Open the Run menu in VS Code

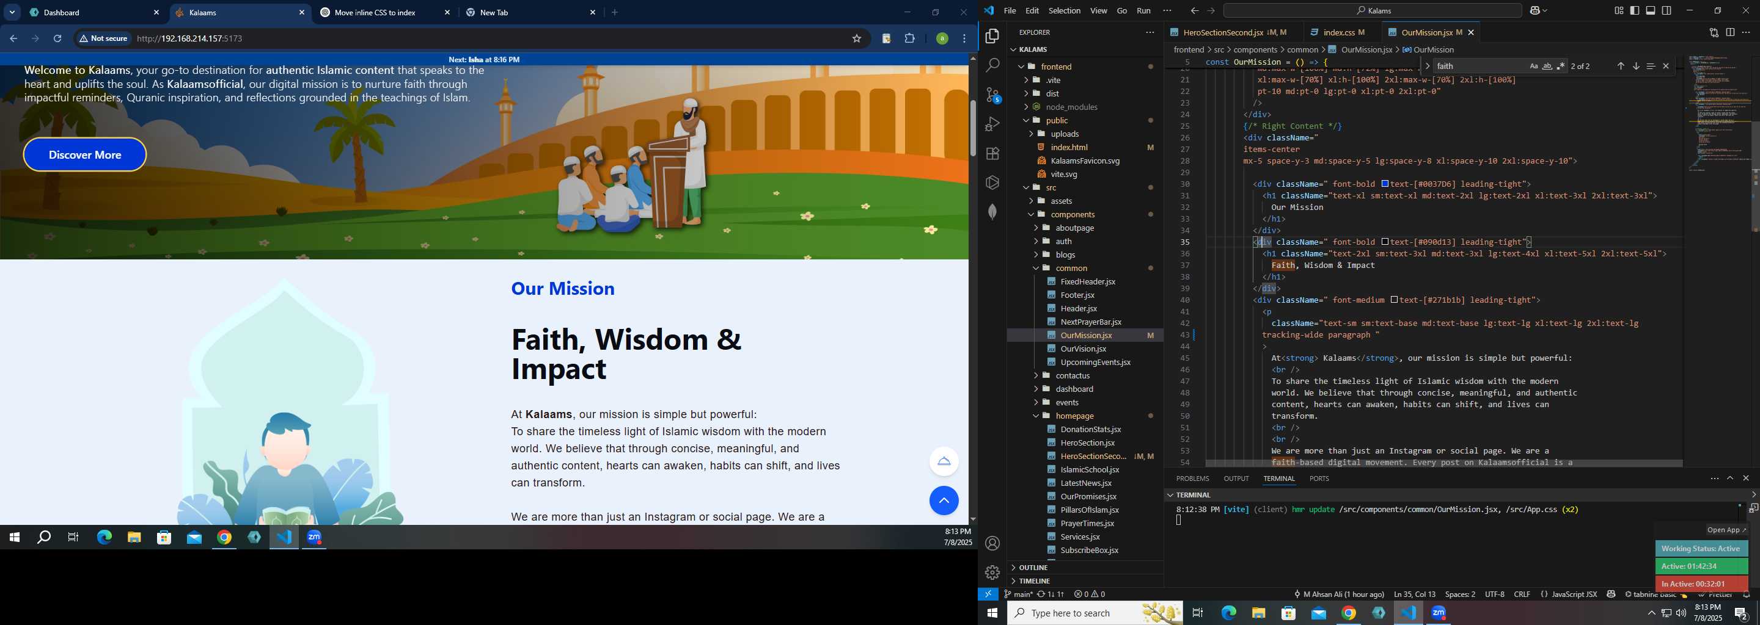1143,11
